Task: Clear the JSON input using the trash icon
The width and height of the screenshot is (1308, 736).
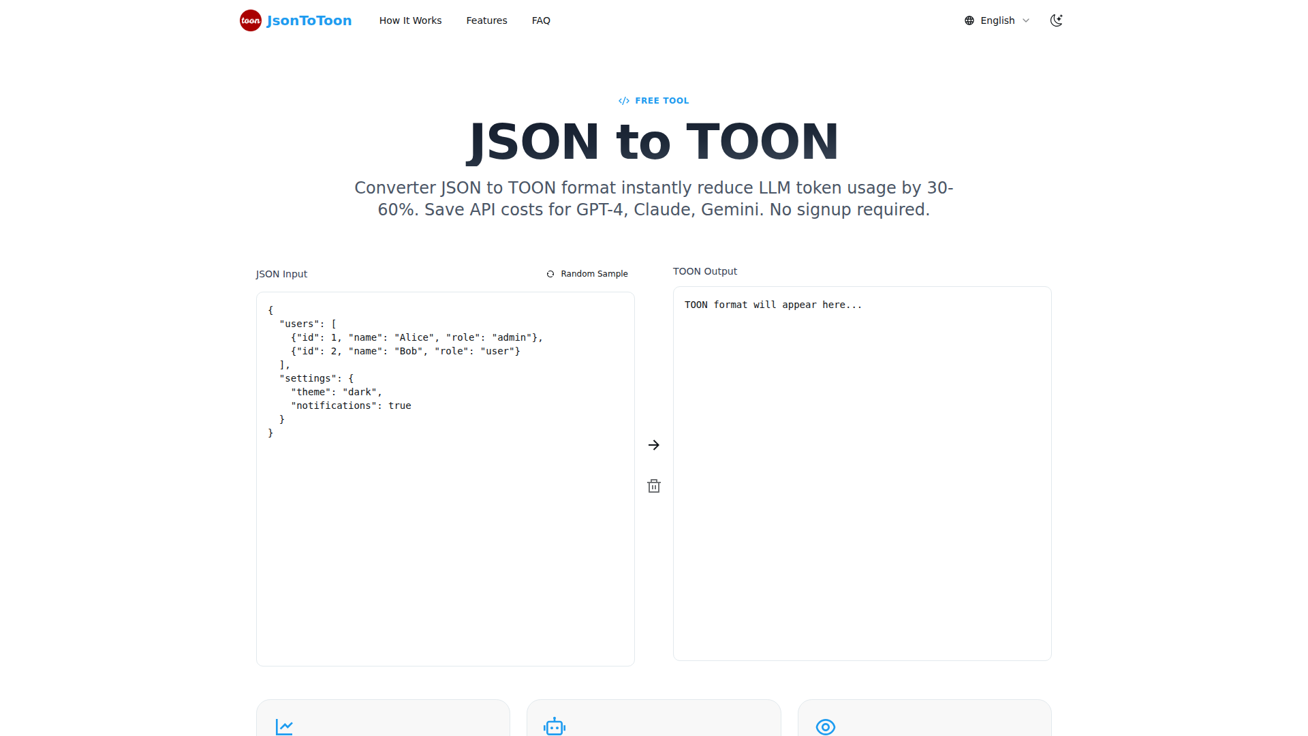Action: [x=653, y=486]
